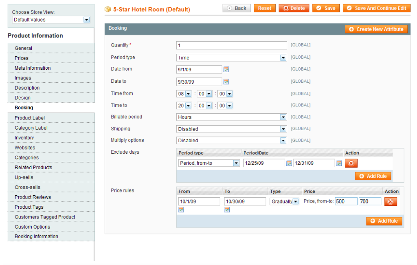Viewport: 417px width, 265px height.
Task: Switch to Meta Information tab
Action: click(x=51, y=68)
